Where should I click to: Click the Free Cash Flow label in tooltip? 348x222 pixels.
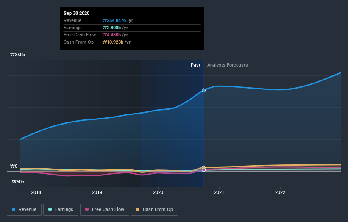click(x=80, y=35)
